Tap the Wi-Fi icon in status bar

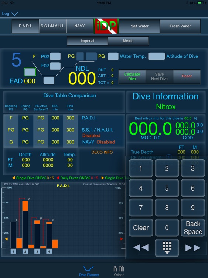(x=12, y=3)
